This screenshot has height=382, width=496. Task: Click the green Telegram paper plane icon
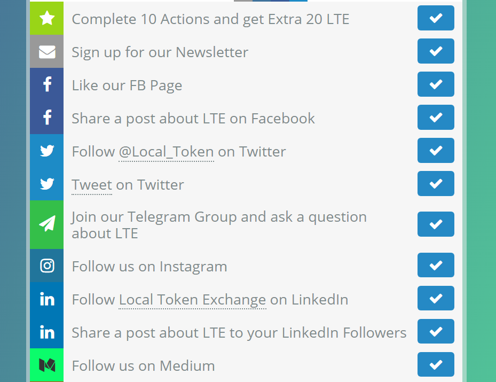pyautogui.click(x=47, y=224)
